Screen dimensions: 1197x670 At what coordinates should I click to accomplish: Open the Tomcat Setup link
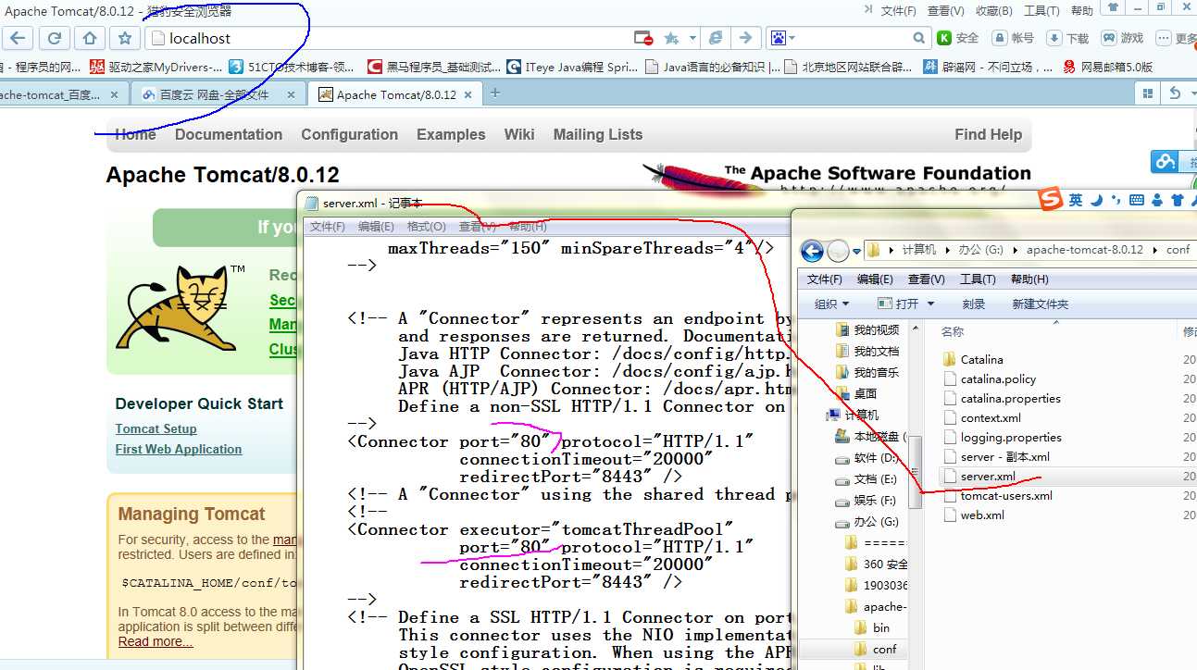tap(156, 428)
